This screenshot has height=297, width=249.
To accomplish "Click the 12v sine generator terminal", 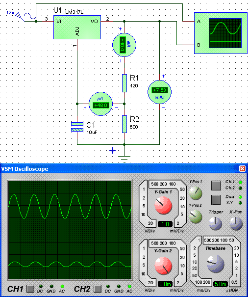I will (x=20, y=17).
